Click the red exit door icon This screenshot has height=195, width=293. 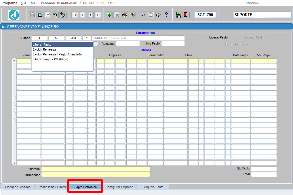(x=185, y=15)
